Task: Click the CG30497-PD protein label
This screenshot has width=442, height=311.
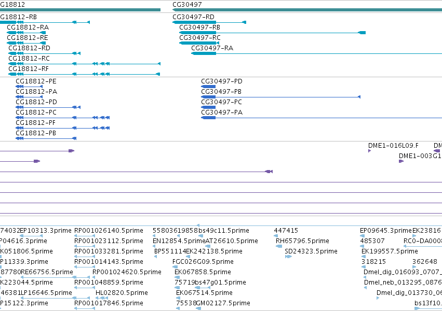Action: click(222, 81)
